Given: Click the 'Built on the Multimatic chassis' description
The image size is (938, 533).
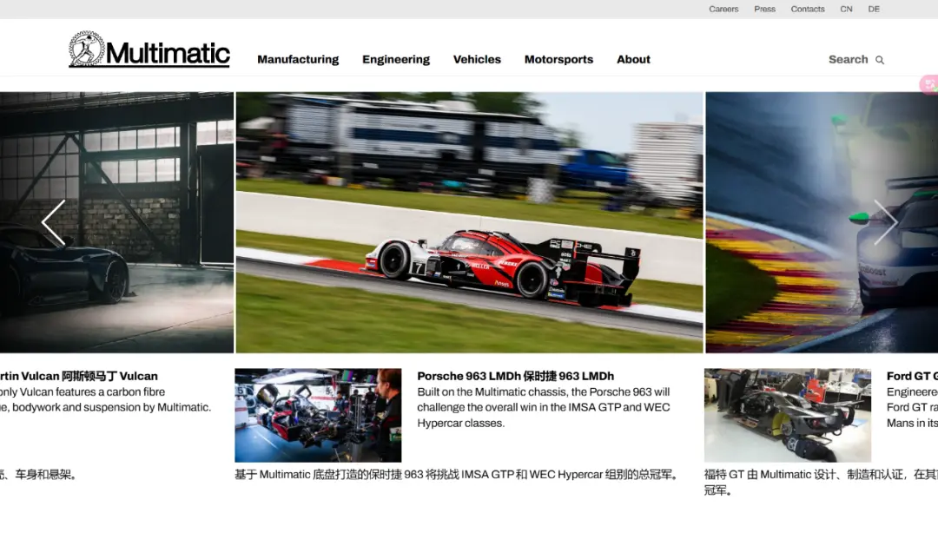Looking at the screenshot, I should pyautogui.click(x=544, y=407).
